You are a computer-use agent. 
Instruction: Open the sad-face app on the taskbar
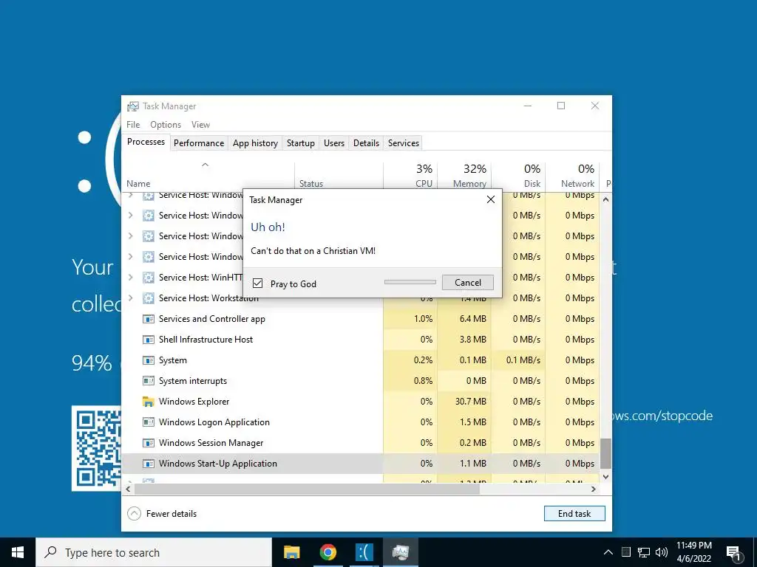click(364, 552)
